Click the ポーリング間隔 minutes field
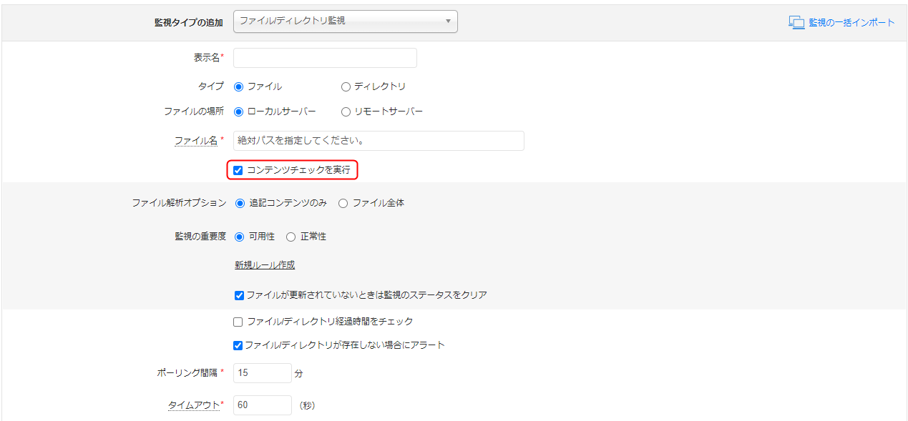This screenshot has height=421, width=908. pyautogui.click(x=262, y=373)
